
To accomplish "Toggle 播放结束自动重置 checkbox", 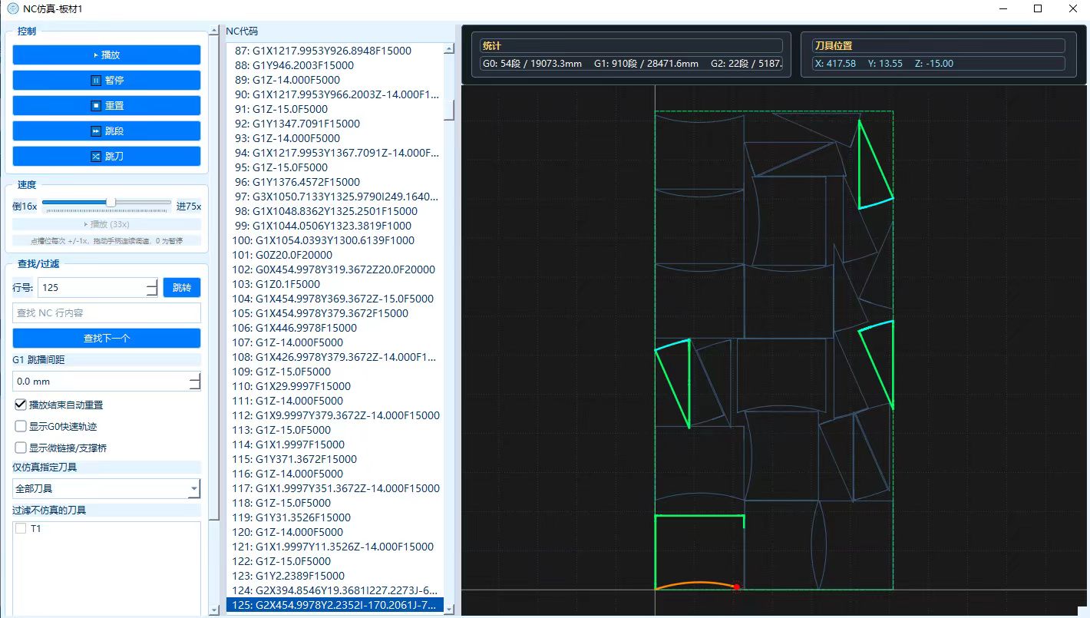I will [x=21, y=405].
